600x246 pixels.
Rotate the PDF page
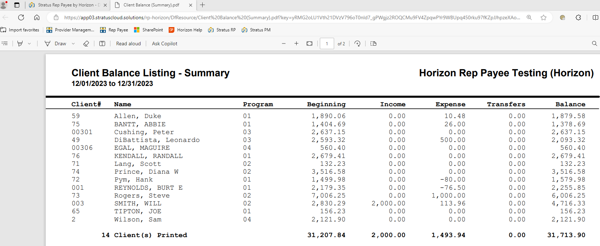357,43
